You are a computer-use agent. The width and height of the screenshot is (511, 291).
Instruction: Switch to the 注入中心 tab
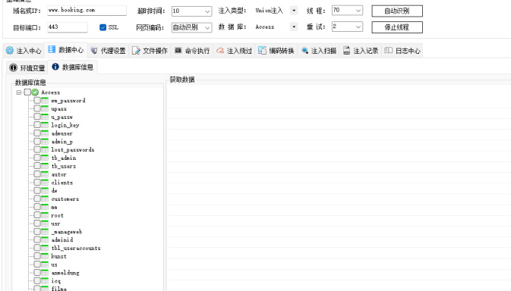[24, 51]
